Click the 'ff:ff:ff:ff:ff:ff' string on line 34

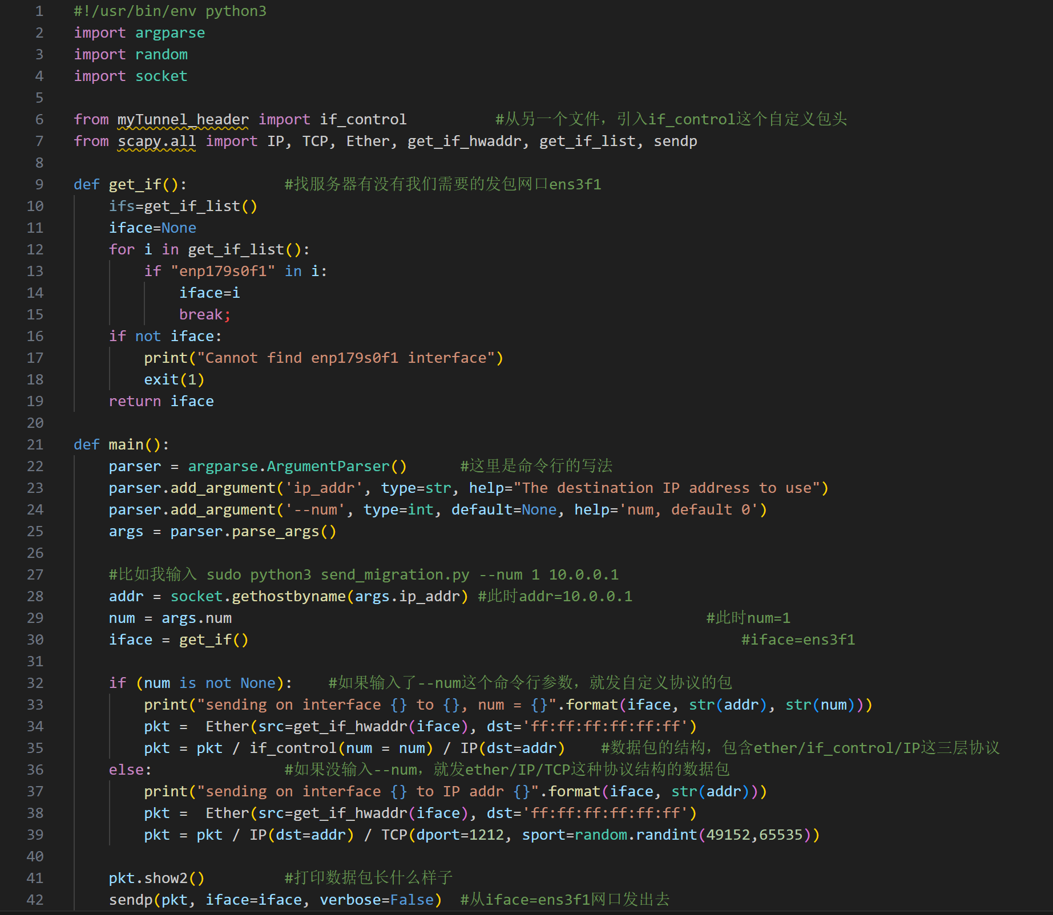(x=610, y=727)
